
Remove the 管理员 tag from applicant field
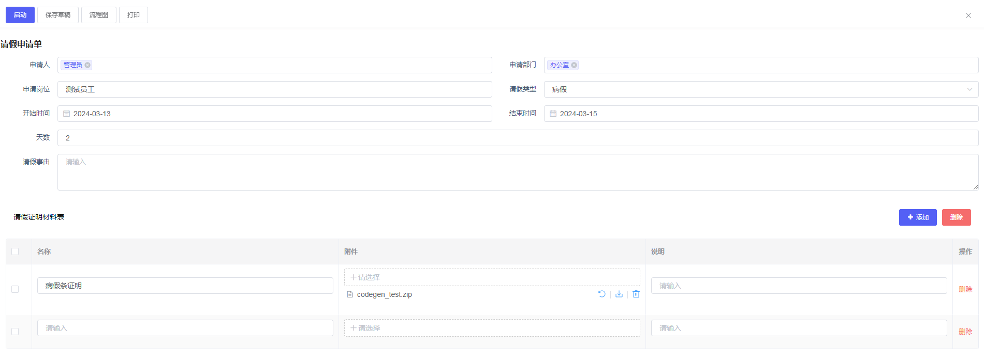point(87,65)
